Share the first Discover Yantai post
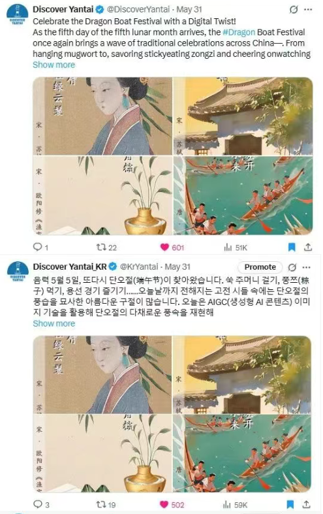 tap(307, 247)
